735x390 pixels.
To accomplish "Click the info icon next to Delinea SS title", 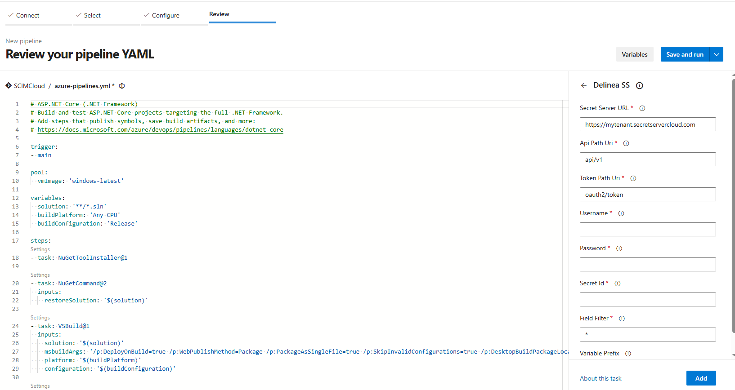I will click(639, 85).
